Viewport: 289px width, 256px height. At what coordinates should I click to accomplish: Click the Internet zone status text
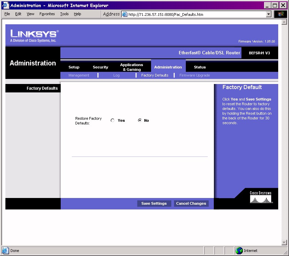[251, 251]
